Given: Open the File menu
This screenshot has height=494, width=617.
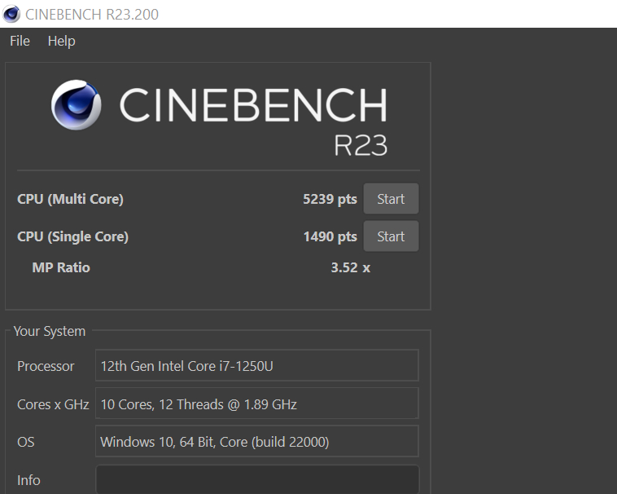Looking at the screenshot, I should click(20, 41).
